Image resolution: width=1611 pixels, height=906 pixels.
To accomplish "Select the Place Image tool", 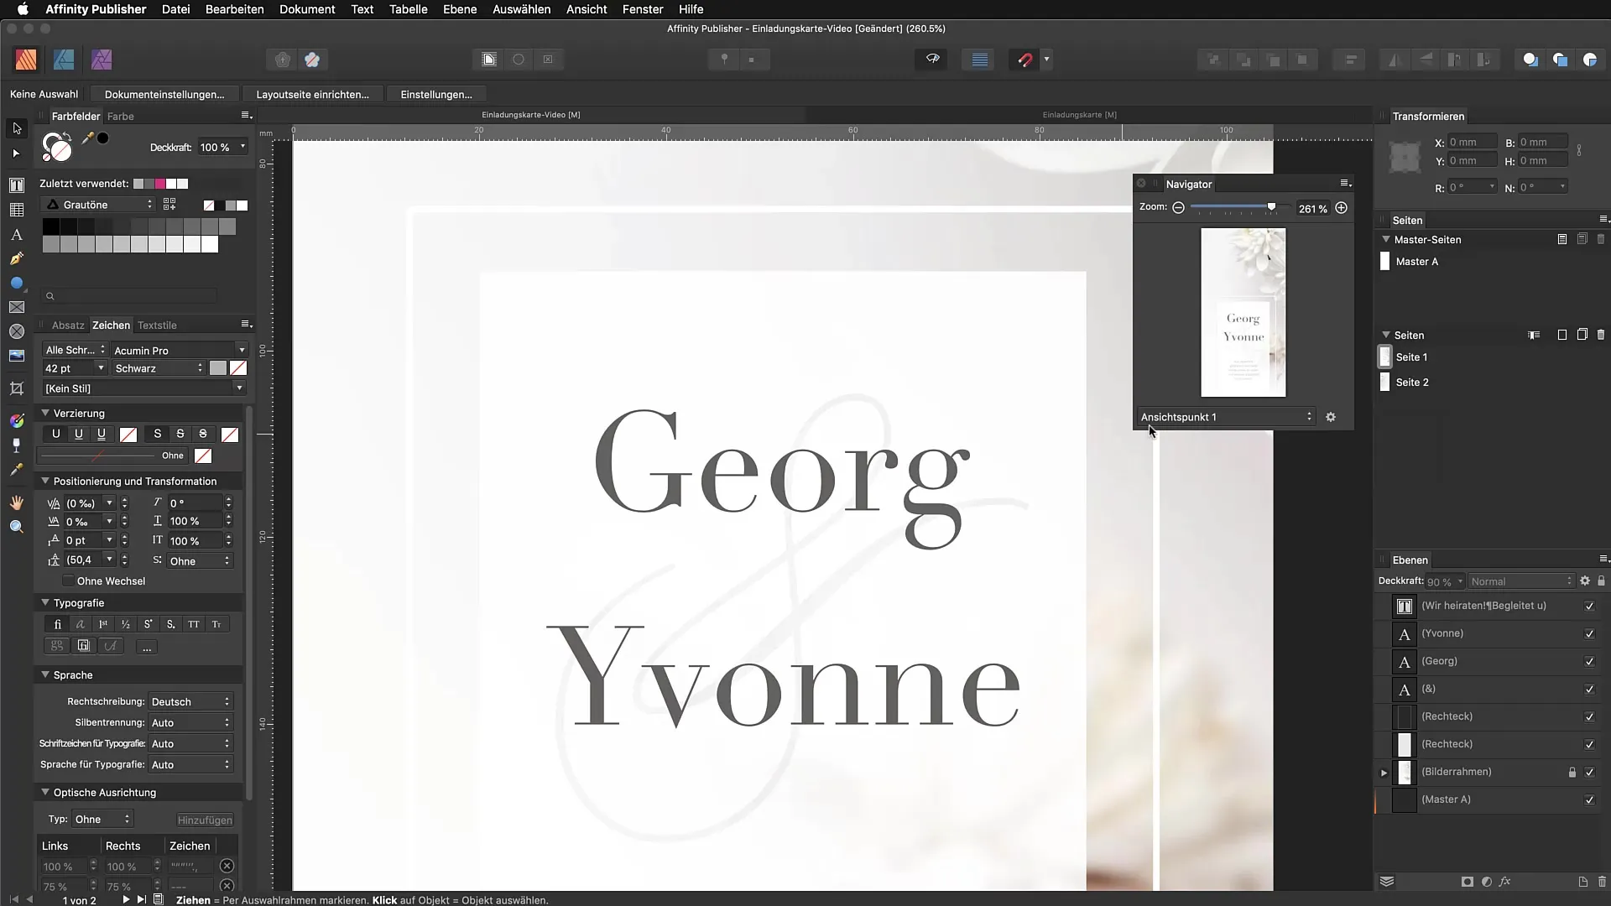I will point(17,357).
